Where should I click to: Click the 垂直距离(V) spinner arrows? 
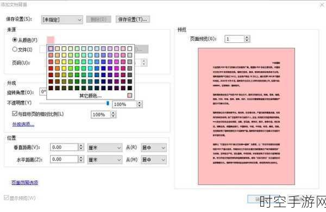[x=81, y=147]
